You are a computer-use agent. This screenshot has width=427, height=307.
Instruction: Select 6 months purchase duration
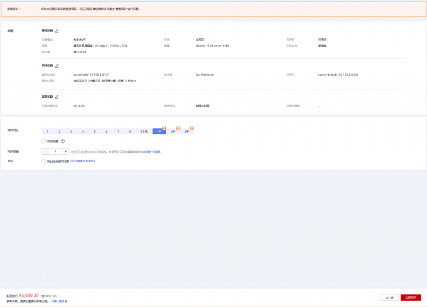[x=107, y=132]
